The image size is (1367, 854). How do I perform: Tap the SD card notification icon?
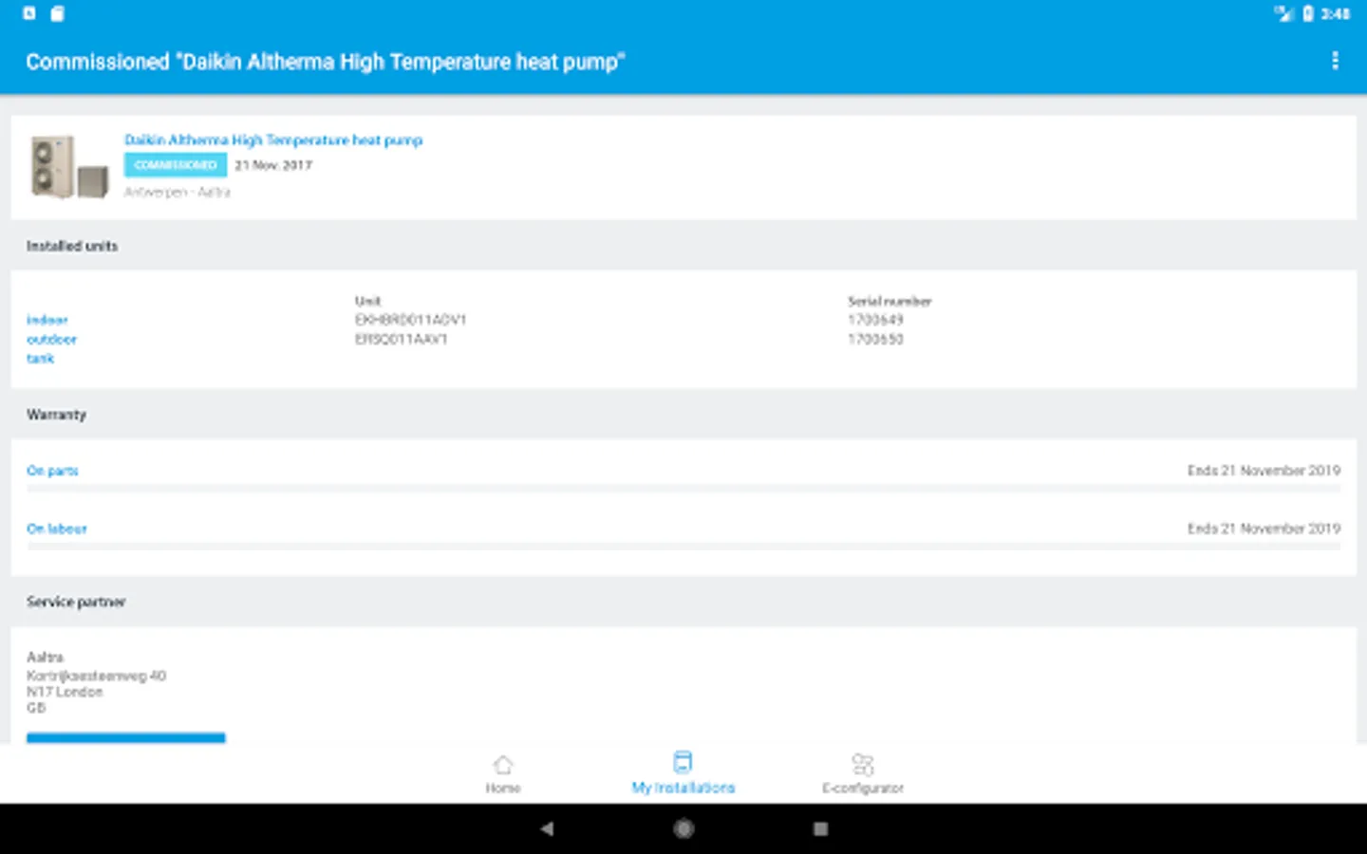(58, 13)
